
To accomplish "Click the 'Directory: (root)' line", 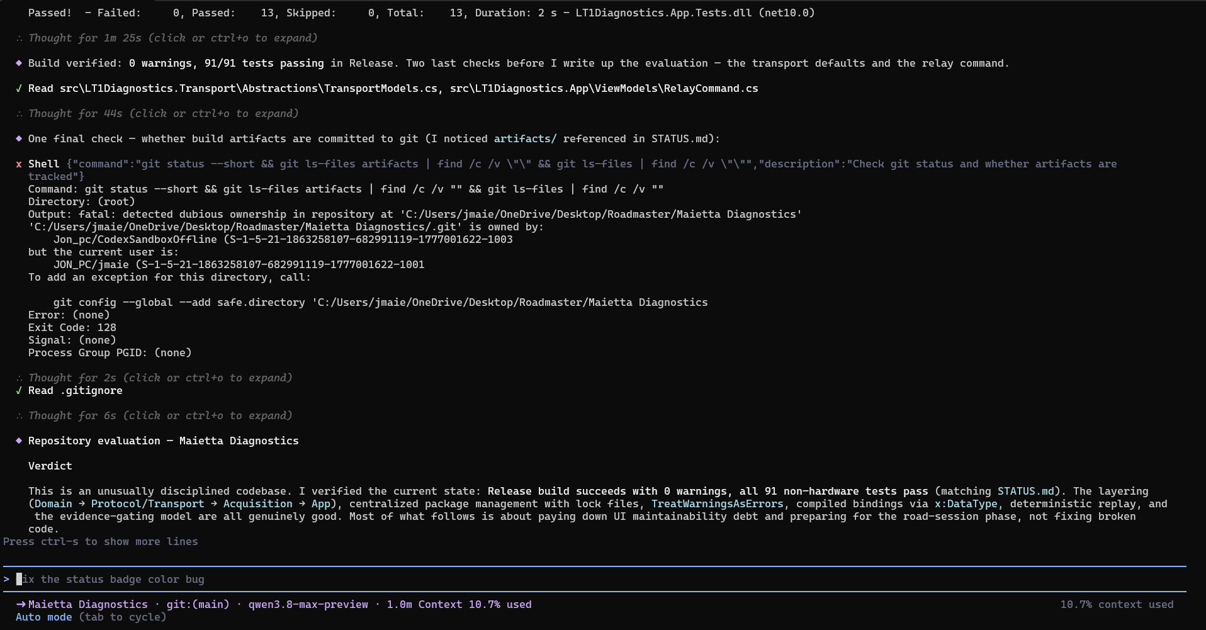I will pos(82,201).
